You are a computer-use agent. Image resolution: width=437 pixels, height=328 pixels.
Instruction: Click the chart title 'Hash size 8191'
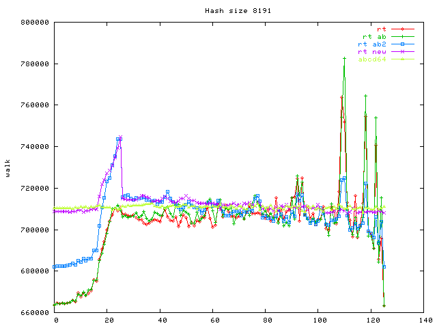tap(233, 11)
